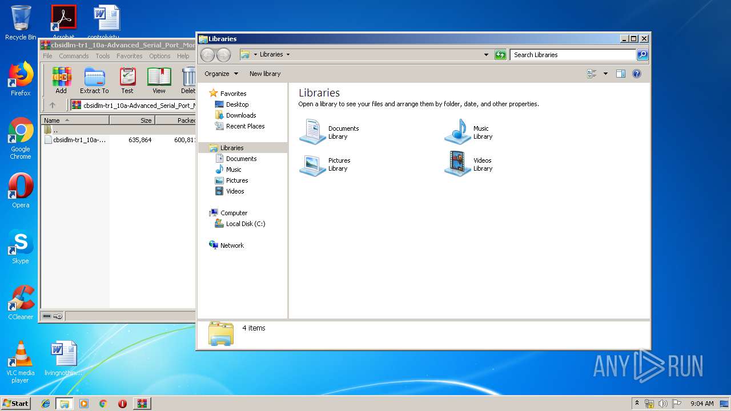Open the File menu in WinRAR
The height and width of the screenshot is (411, 731).
(x=47, y=56)
